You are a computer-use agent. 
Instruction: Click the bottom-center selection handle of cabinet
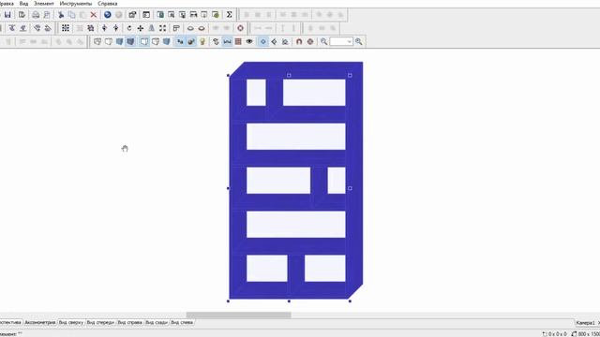click(289, 301)
